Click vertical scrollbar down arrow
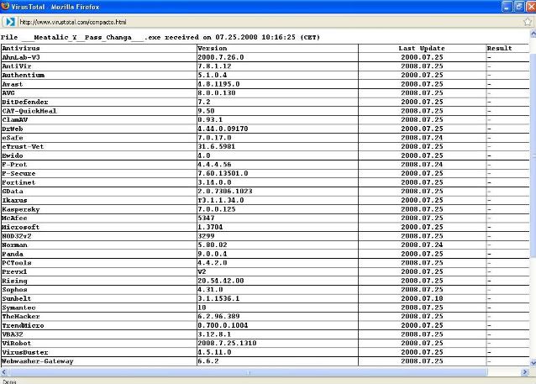The height and width of the screenshot is (384, 536). tap(533, 363)
